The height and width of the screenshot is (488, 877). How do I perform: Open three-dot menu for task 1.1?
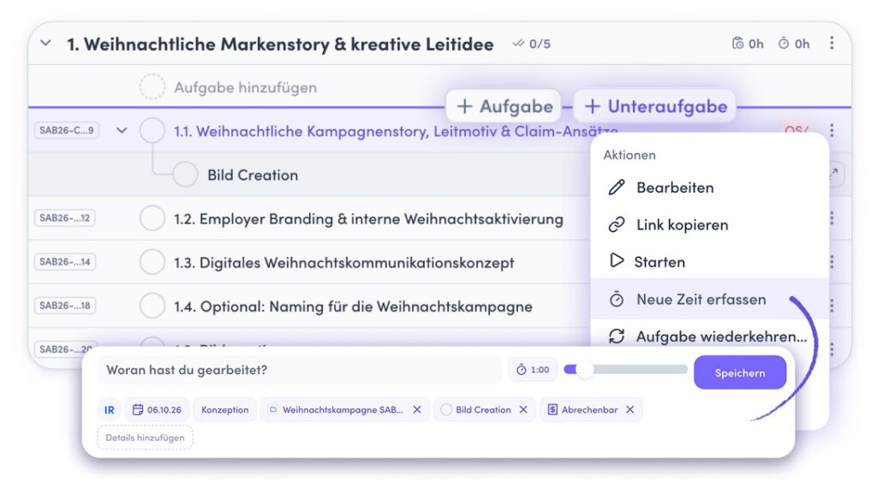[832, 130]
